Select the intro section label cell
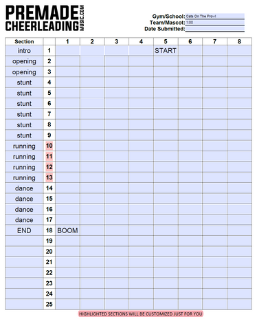Screen dimensions: 257x330 (24, 50)
